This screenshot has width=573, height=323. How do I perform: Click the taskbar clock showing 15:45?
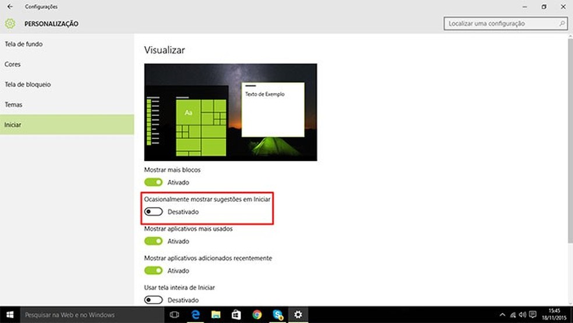pos(554,315)
